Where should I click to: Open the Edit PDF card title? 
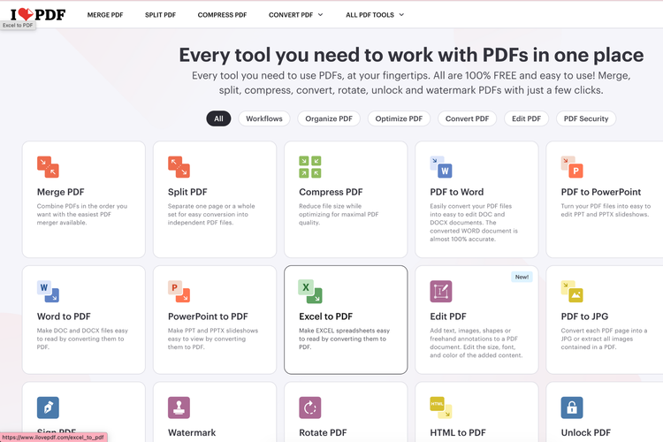click(x=448, y=316)
